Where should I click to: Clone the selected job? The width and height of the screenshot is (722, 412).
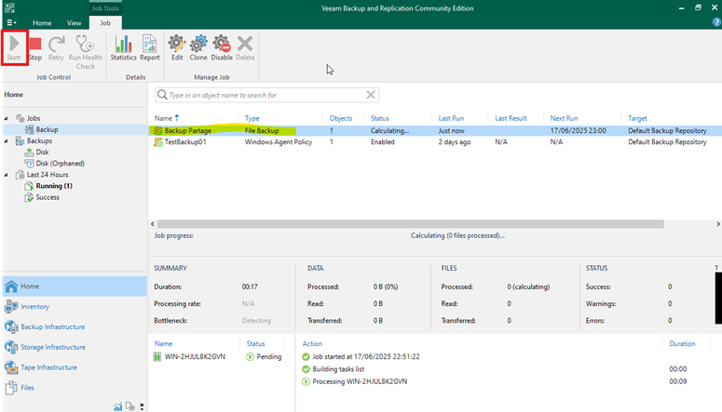pos(198,47)
